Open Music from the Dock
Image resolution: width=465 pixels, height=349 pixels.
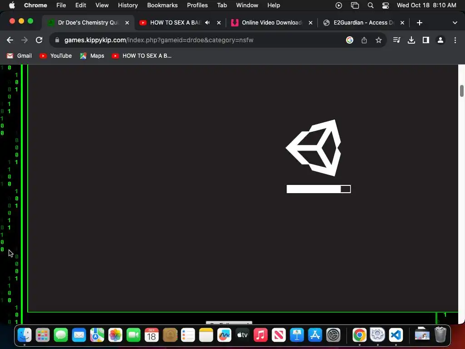260,335
